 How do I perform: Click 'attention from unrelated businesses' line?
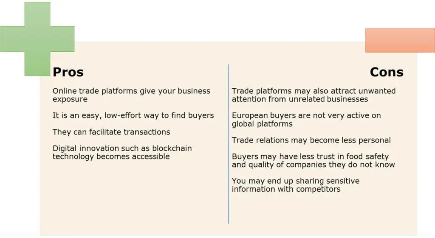point(300,99)
